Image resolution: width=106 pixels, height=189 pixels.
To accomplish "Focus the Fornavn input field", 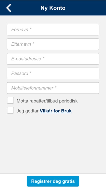I will 53,29.
